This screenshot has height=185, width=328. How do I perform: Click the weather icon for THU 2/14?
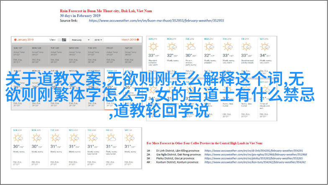coord(228,46)
